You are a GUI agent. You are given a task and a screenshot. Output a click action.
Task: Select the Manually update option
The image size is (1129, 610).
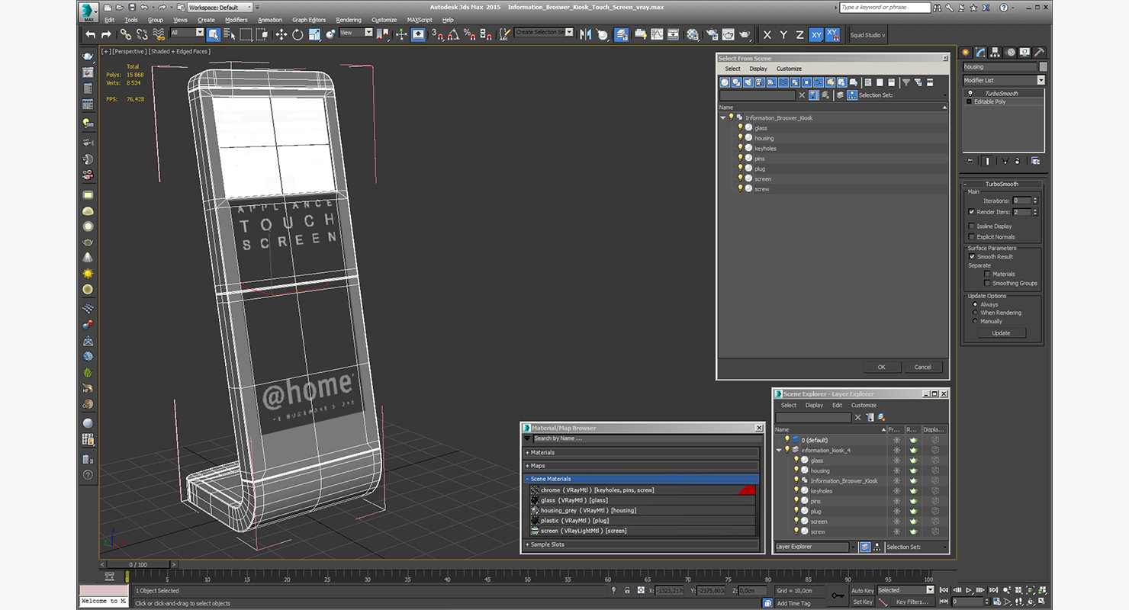[x=975, y=321]
